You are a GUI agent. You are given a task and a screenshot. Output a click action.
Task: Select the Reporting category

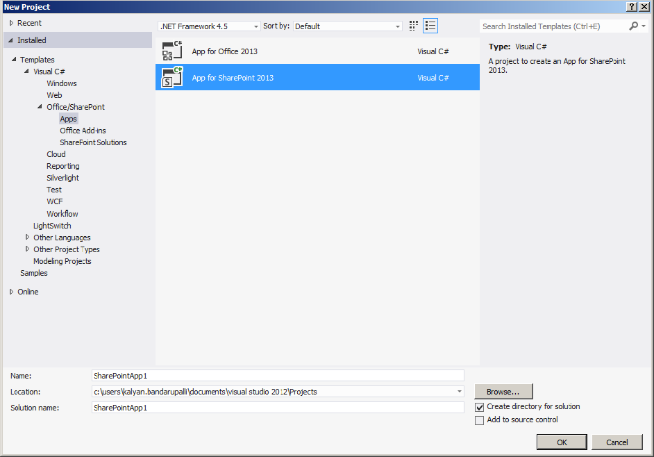(63, 166)
